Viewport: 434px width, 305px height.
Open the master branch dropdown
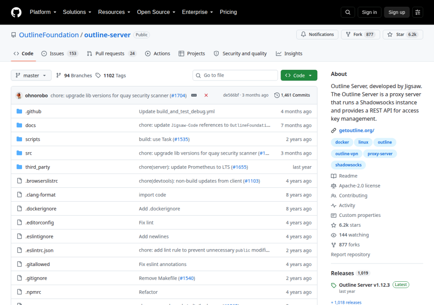31,75
